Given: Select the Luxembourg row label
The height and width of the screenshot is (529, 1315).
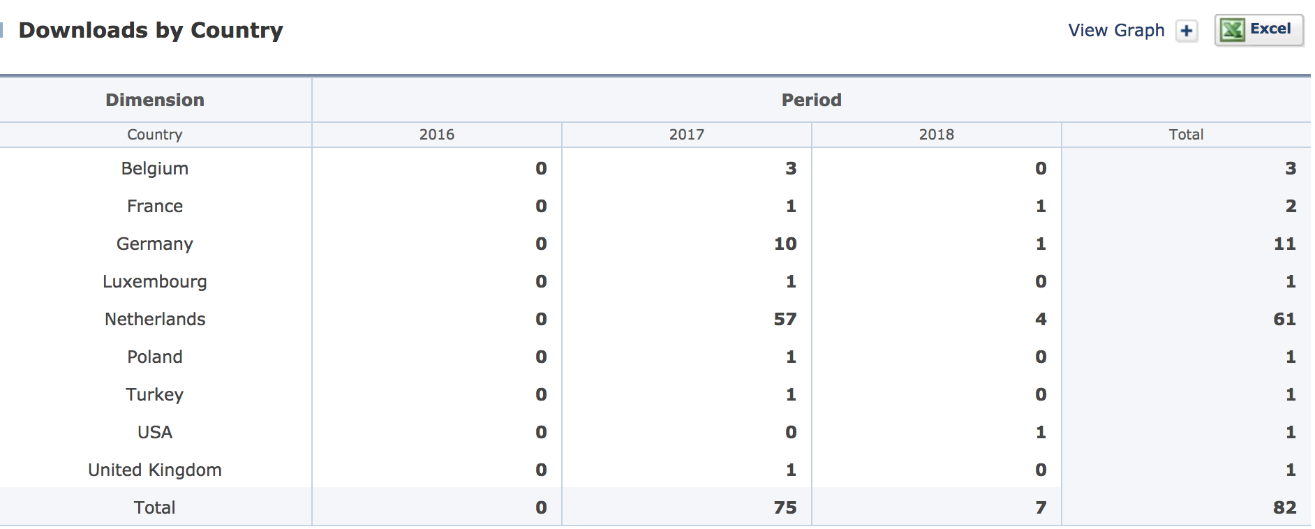Looking at the screenshot, I should tap(155, 281).
